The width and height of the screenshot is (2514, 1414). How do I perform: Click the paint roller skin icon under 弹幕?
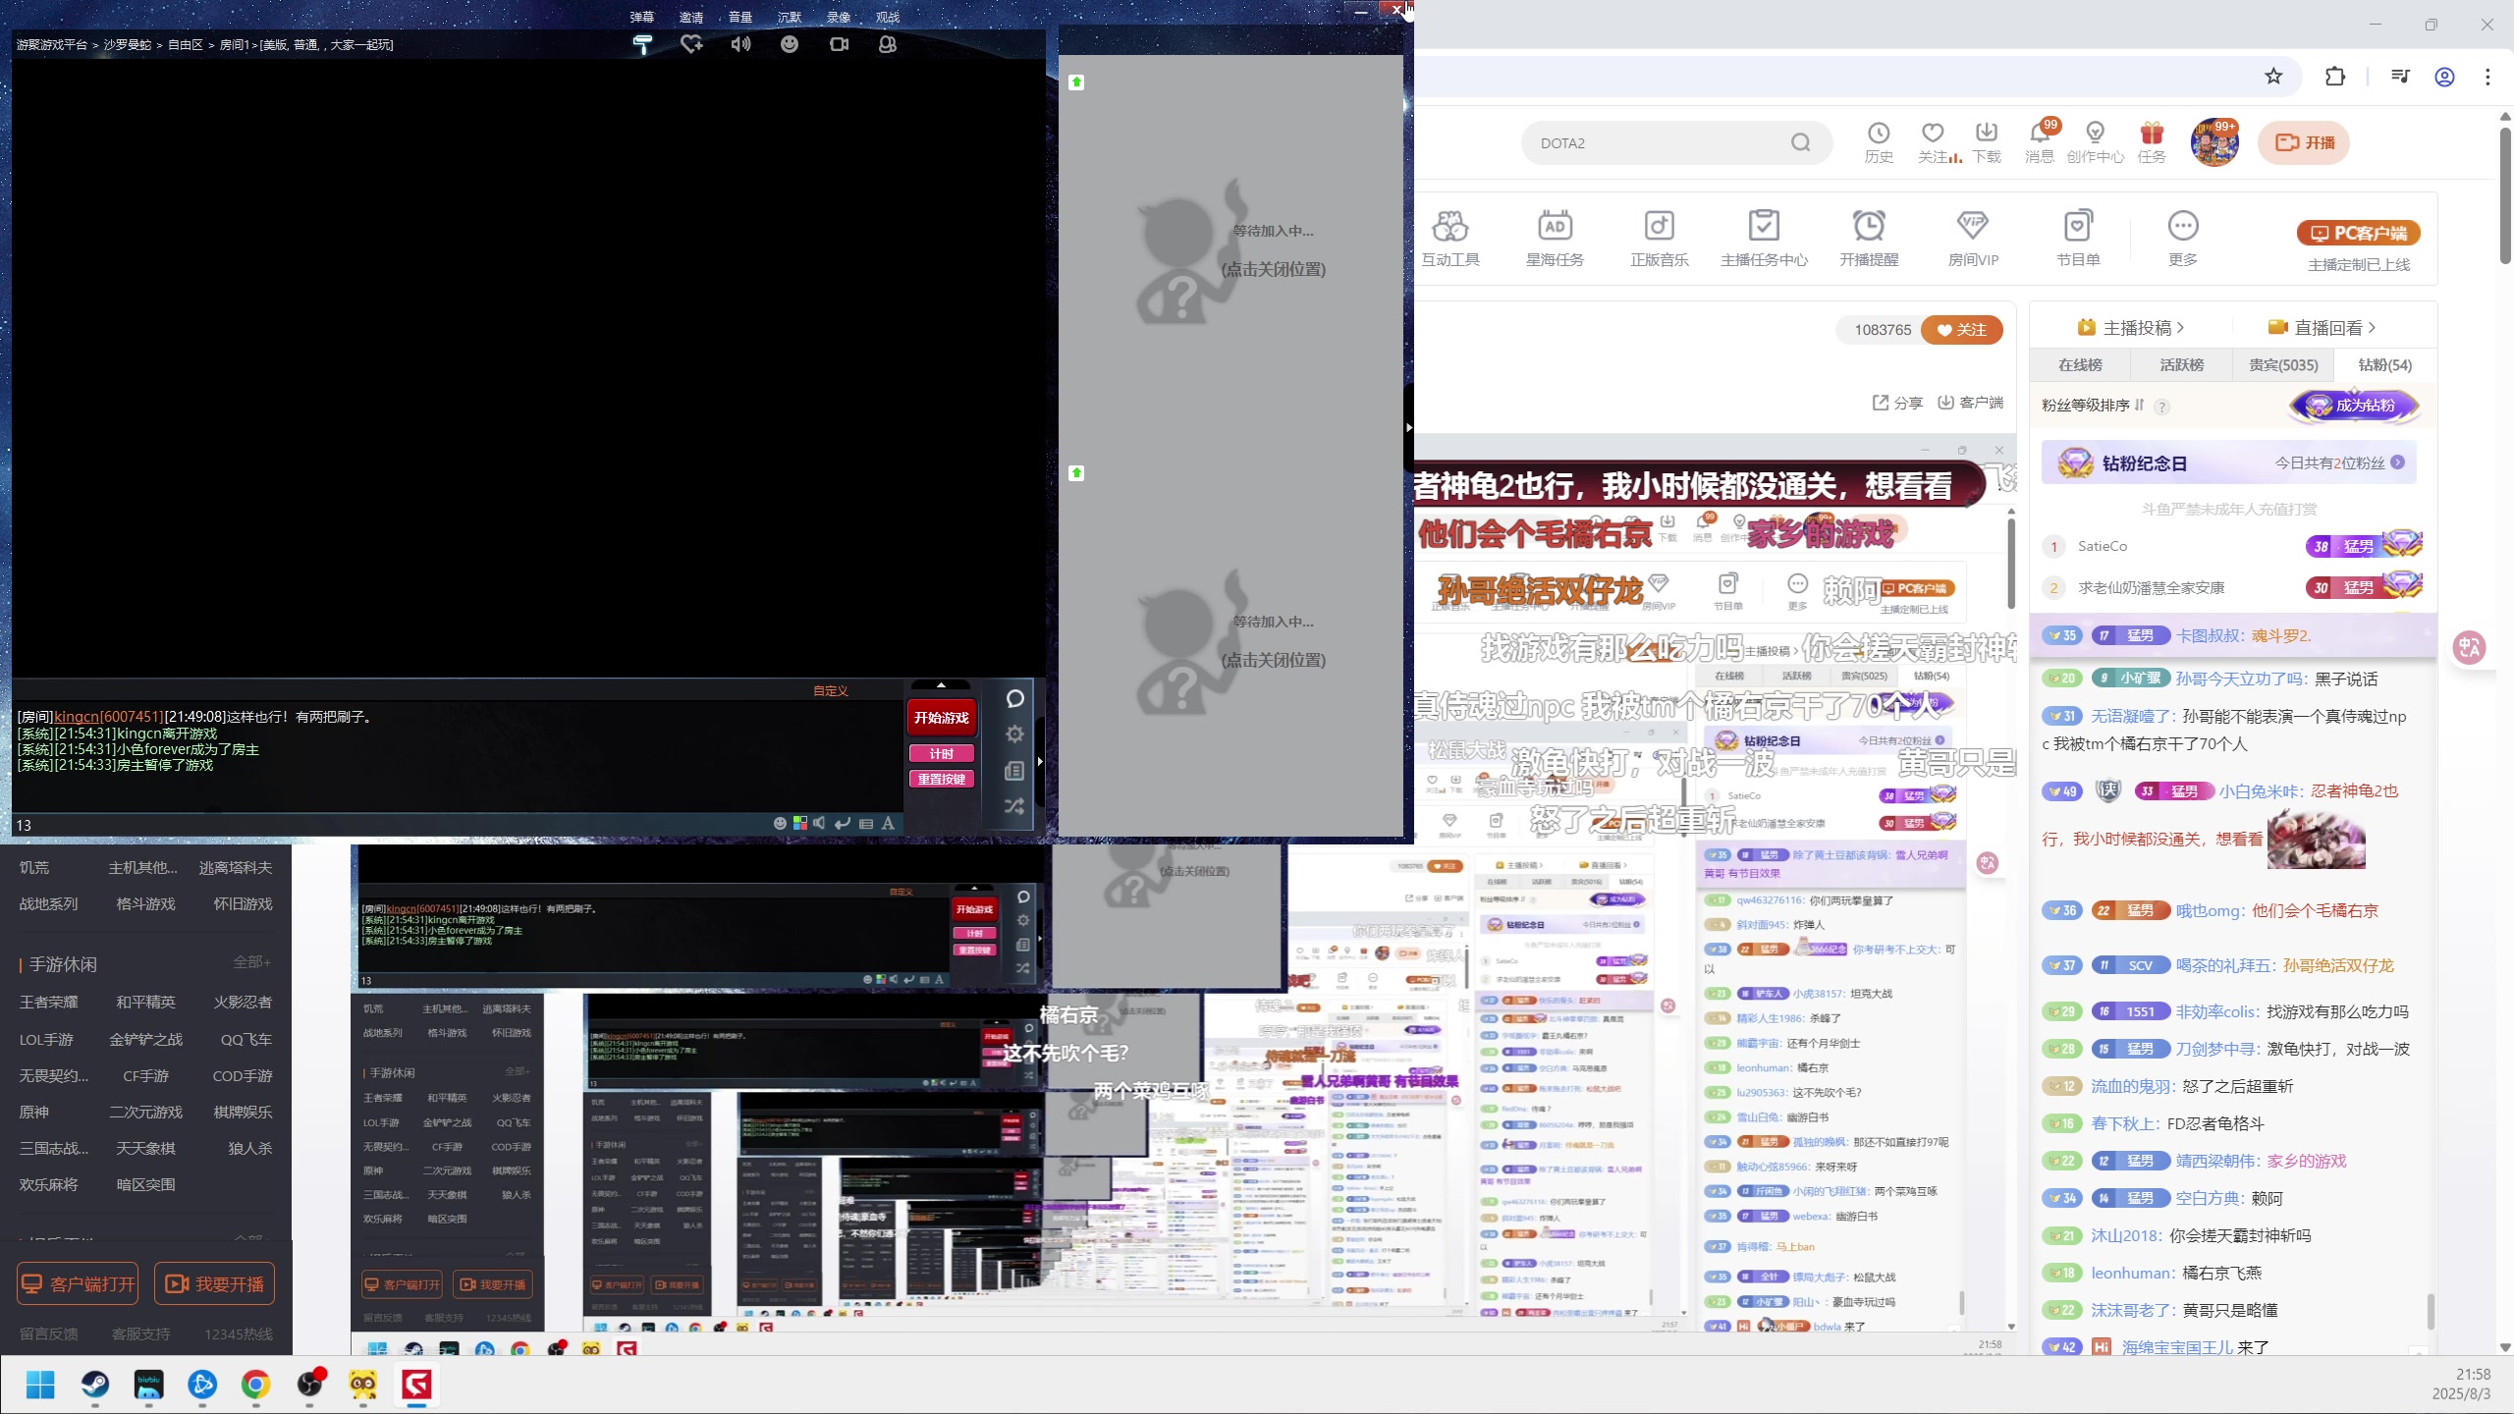point(642,44)
